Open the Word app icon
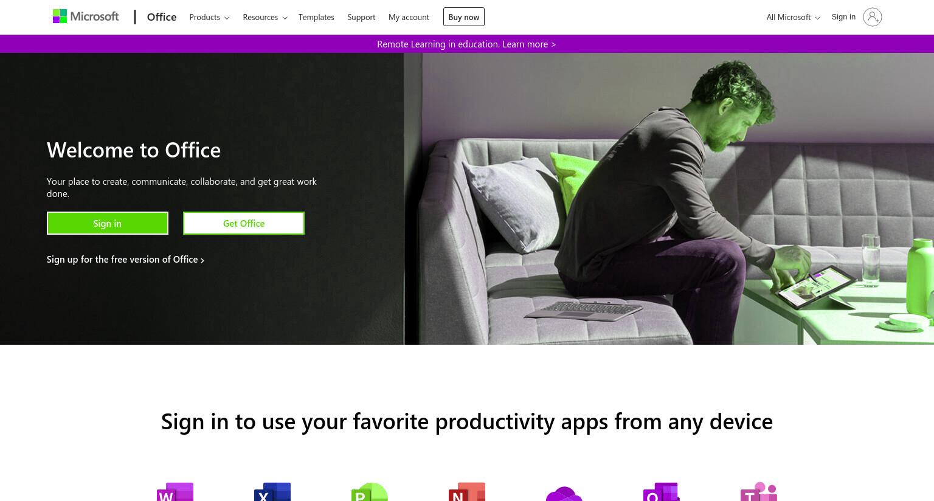934x501 pixels. pyautogui.click(x=175, y=491)
